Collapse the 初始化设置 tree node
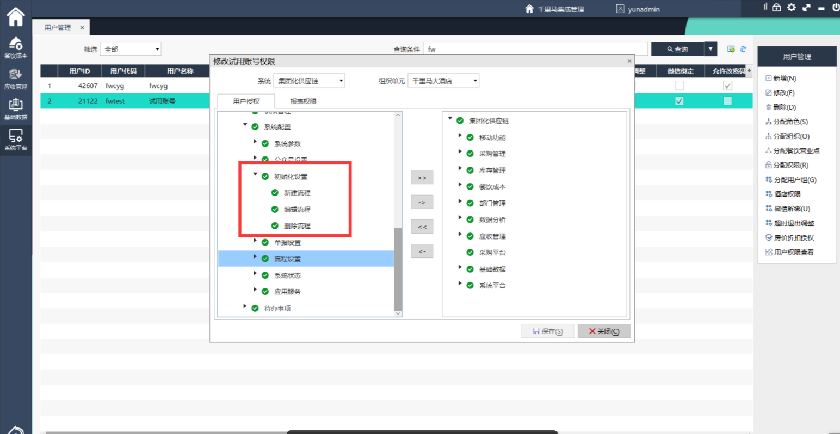The width and height of the screenshot is (840, 434). point(255,174)
